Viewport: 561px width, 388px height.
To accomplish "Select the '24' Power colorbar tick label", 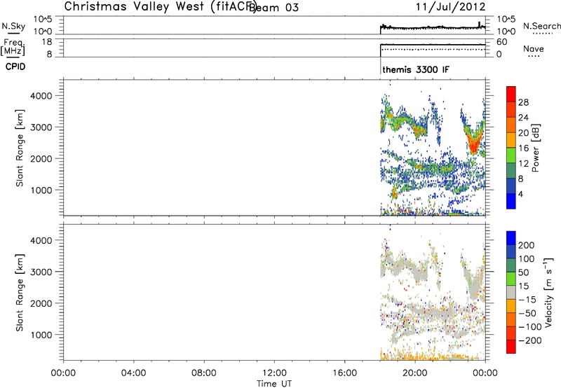I will [523, 118].
